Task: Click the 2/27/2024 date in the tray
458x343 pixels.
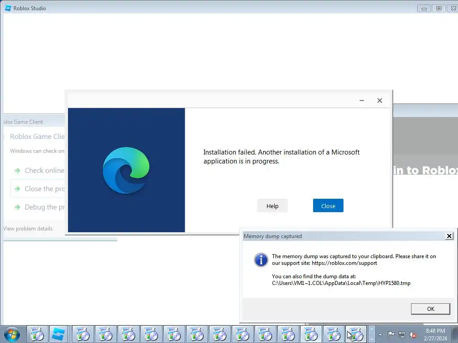Action: coord(435,339)
